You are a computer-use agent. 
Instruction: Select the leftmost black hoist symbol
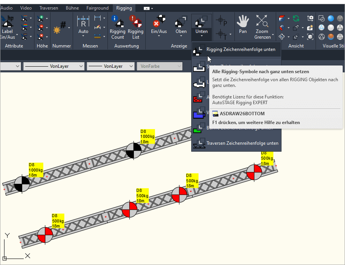22,184
